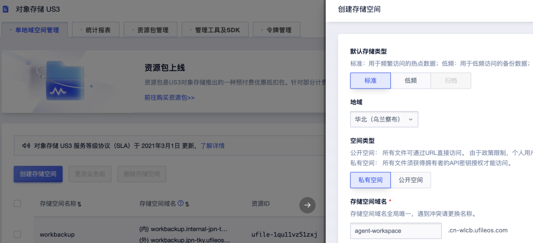
Task: Click the agent-workspace domain input field
Action: point(396,231)
